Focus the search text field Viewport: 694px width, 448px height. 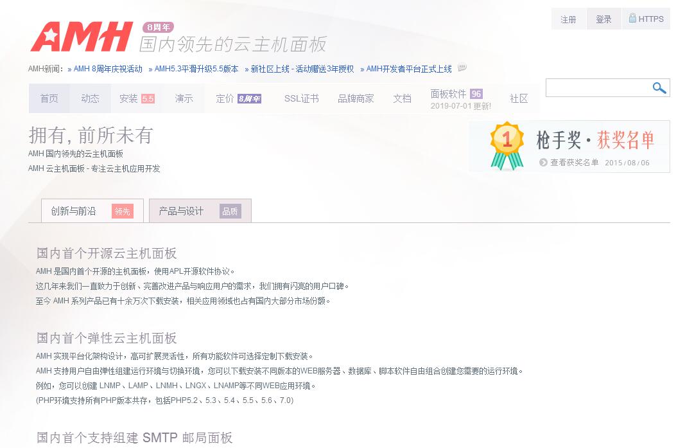point(597,88)
